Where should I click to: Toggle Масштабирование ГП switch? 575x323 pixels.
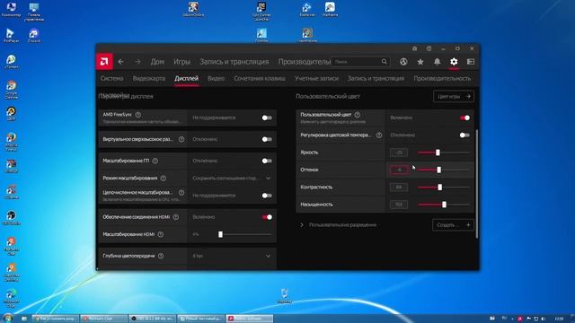[267, 161]
